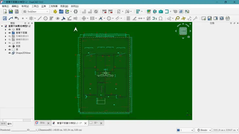Open the 工具(T) menu
Viewport: 239px width, 134px height.
click(35, 6)
